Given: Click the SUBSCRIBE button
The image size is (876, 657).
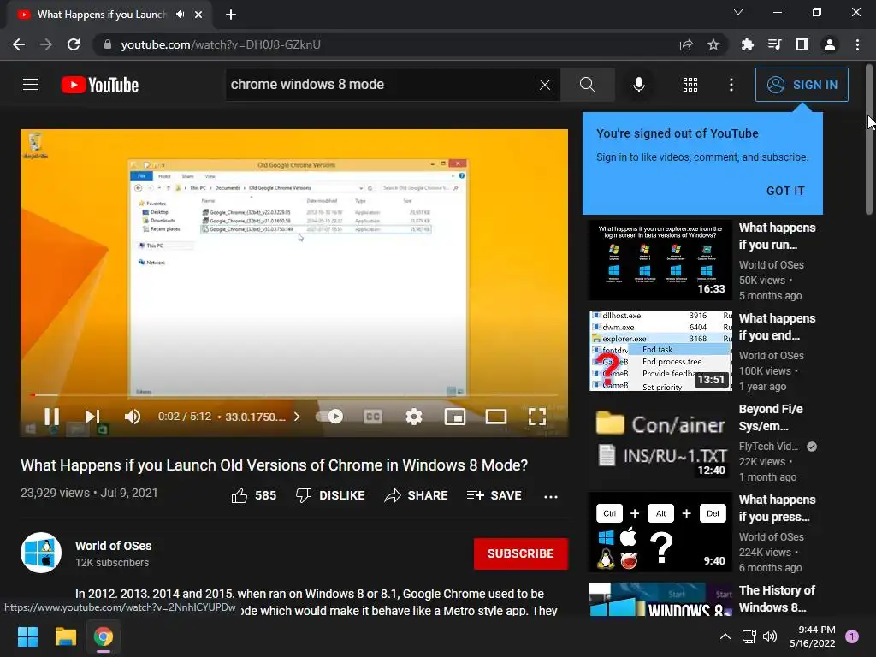Looking at the screenshot, I should click(x=521, y=553).
